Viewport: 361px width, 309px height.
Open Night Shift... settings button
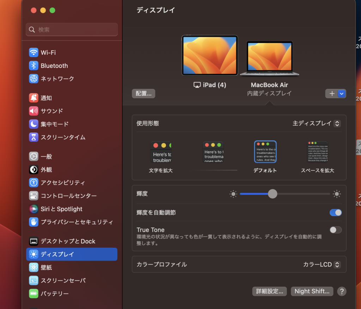point(312,291)
